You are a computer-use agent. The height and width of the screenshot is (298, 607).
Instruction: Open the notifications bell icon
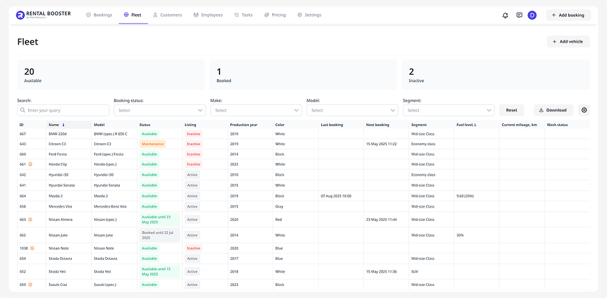[x=505, y=15]
